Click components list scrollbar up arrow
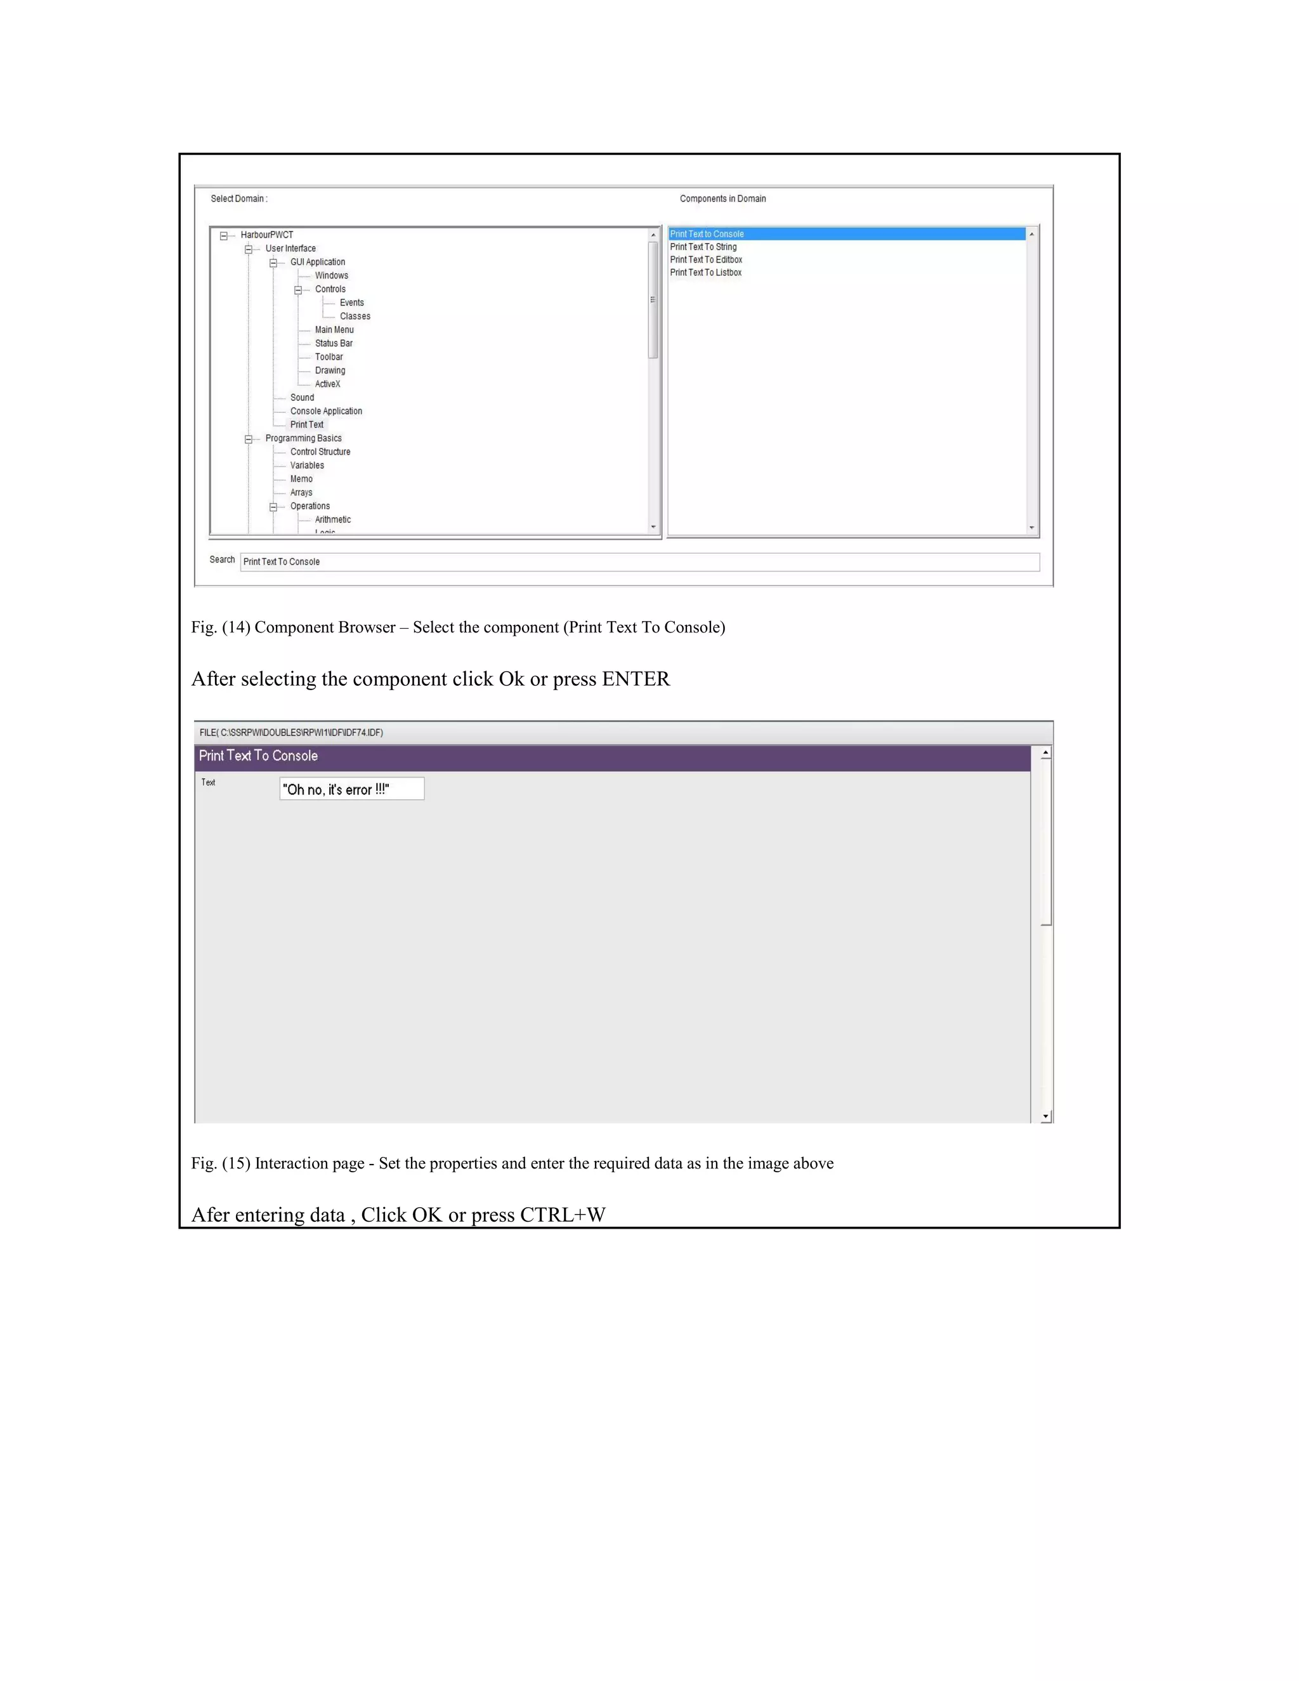This screenshot has height=1681, width=1299. coord(1032,234)
